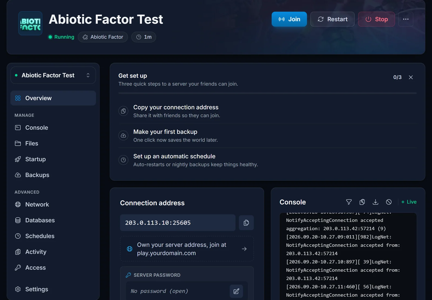Open the more options ellipsis menu
Image resolution: width=432 pixels, height=300 pixels.
(x=406, y=19)
